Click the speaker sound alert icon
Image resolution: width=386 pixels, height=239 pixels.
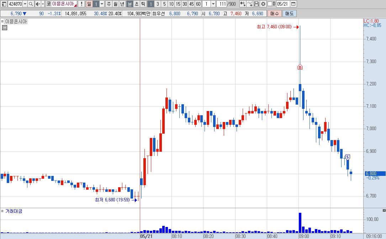pyautogui.click(x=38, y=4)
